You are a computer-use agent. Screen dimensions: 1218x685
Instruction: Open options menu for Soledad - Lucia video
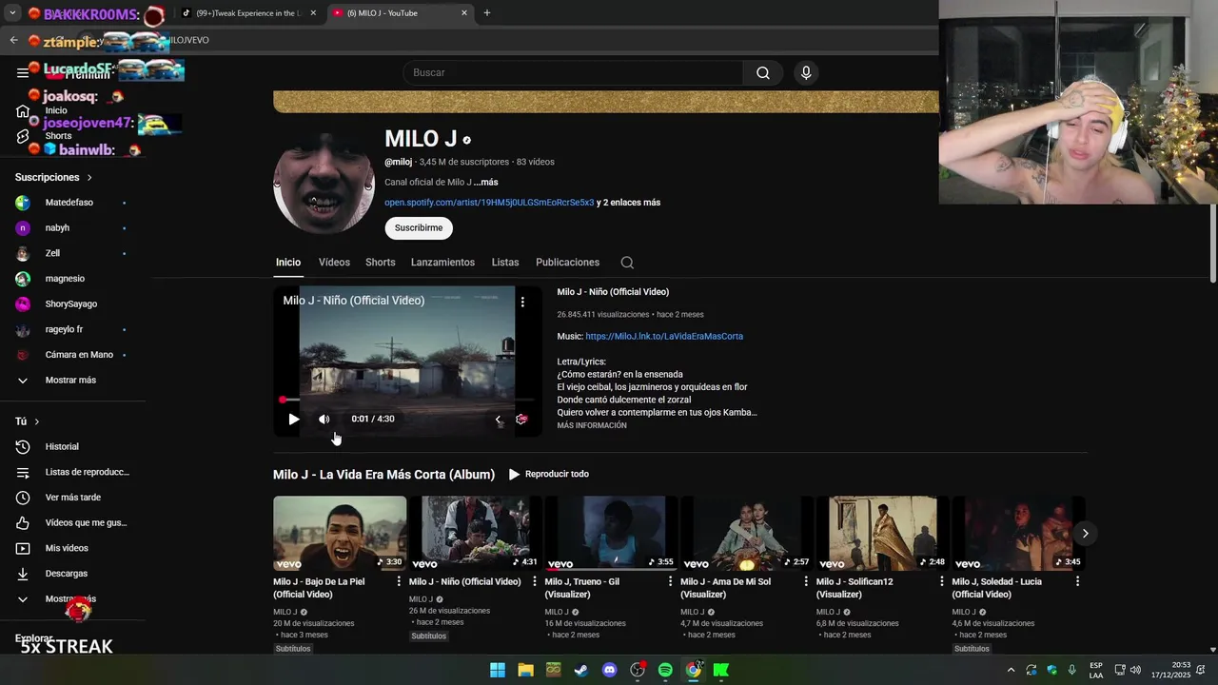[x=1077, y=581]
